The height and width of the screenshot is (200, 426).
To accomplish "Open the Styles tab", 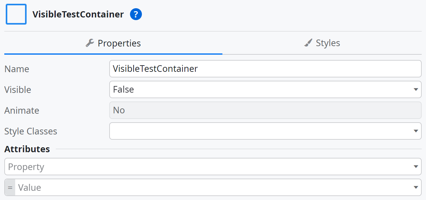I will [x=322, y=43].
